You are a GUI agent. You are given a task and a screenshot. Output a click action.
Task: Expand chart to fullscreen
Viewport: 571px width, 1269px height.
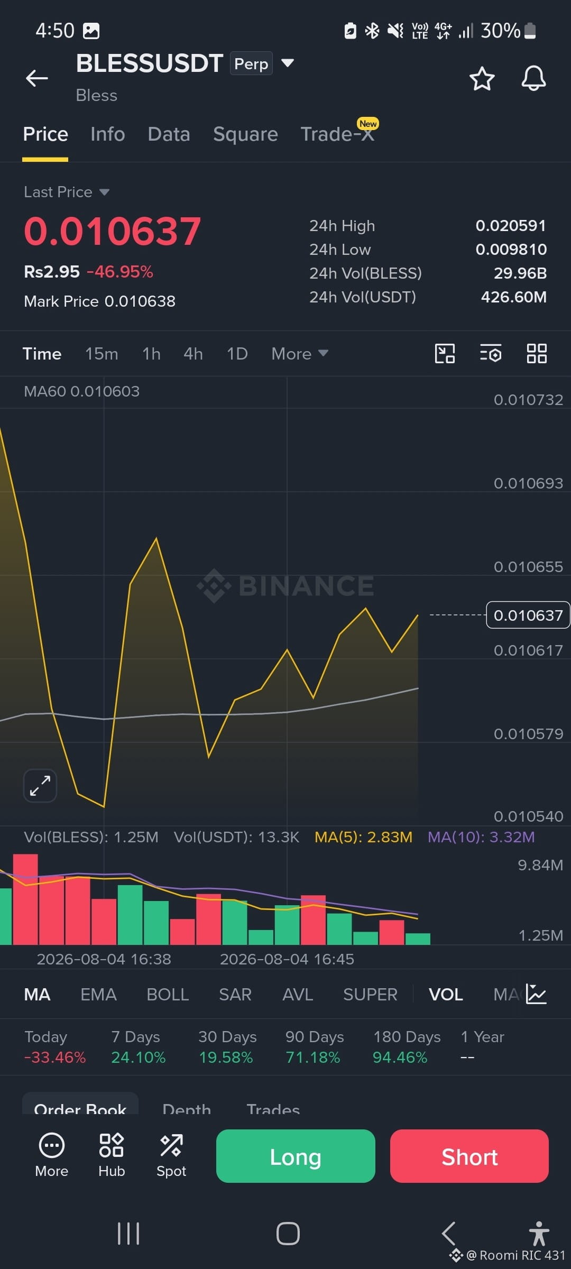pos(40,785)
